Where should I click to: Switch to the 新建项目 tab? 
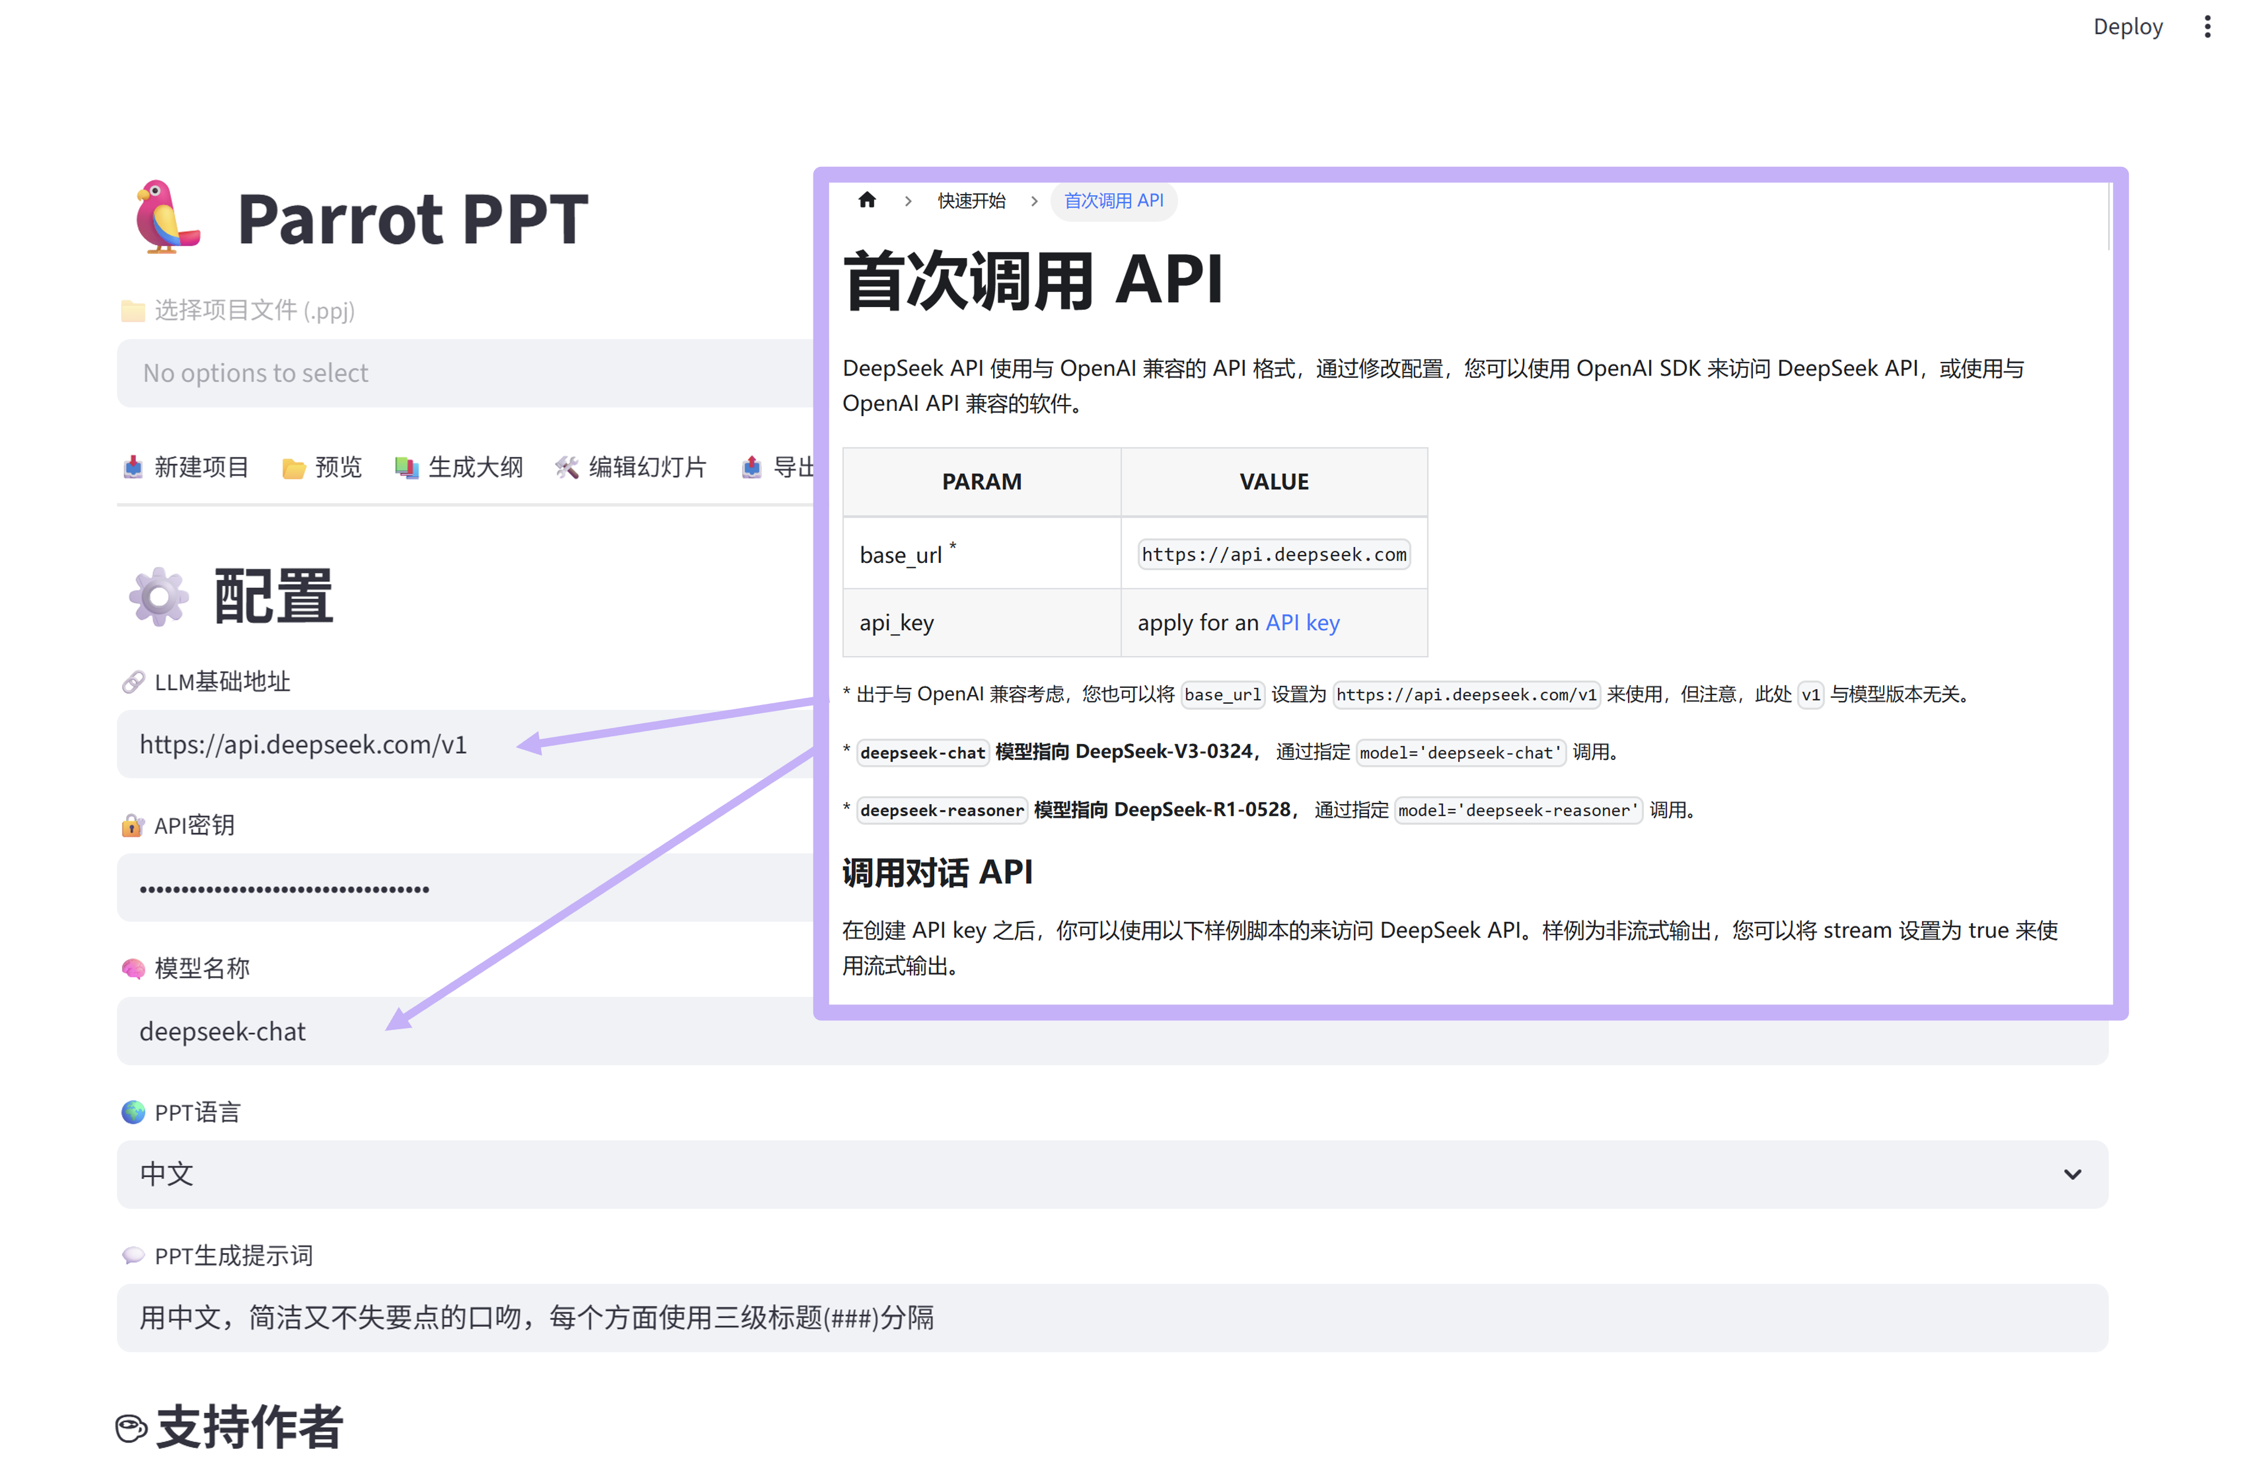(186, 467)
